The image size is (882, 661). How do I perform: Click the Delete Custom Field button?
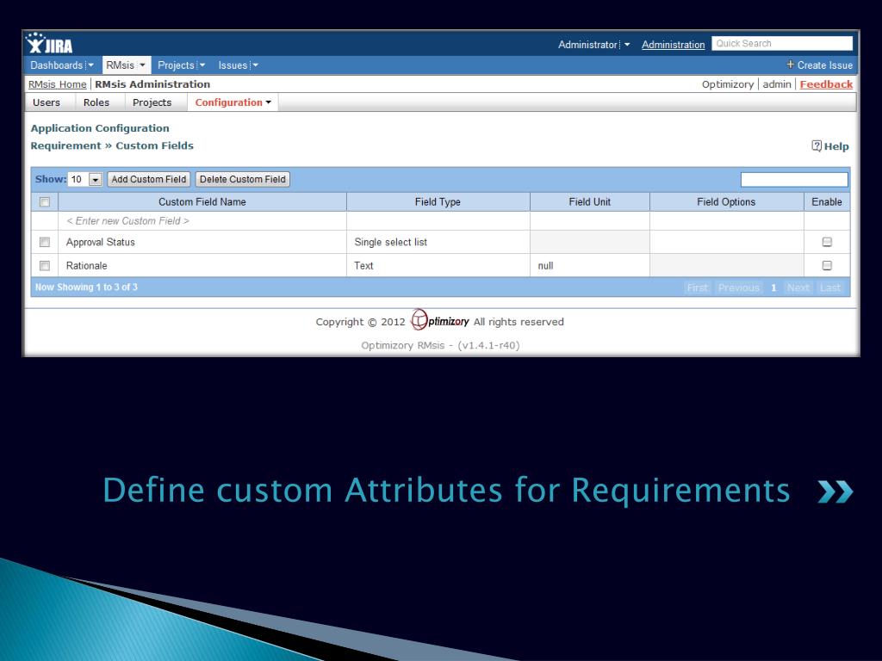coord(242,179)
